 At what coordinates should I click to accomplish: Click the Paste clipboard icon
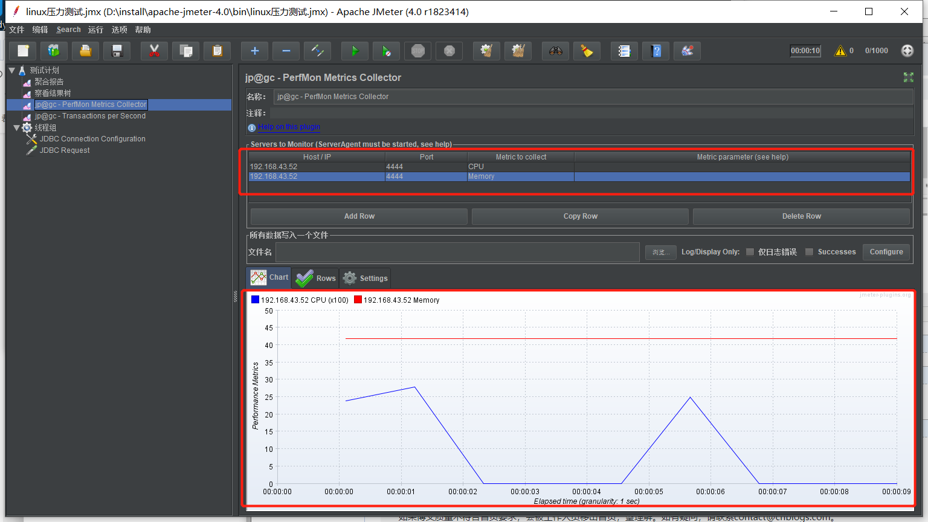click(217, 51)
